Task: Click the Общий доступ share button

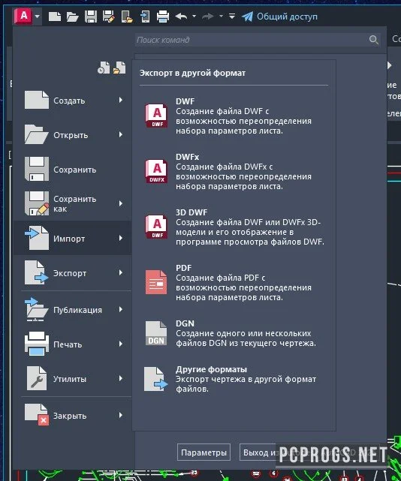Action: (279, 17)
